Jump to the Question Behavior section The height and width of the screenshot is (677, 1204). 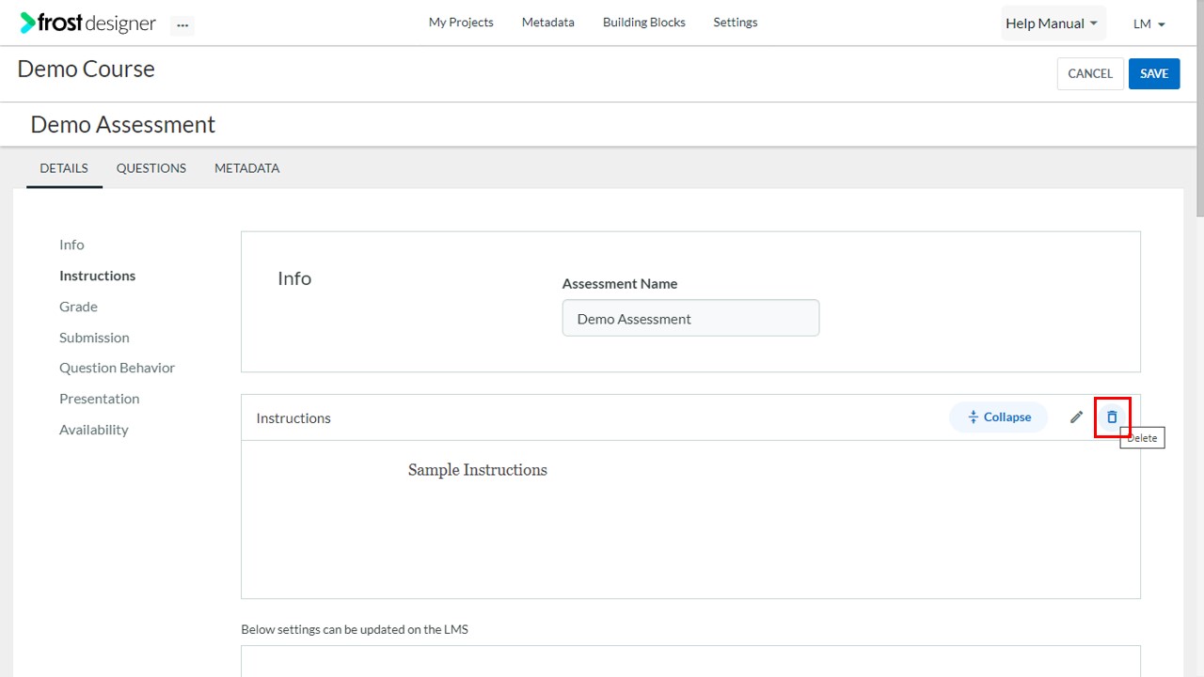pyautogui.click(x=118, y=368)
